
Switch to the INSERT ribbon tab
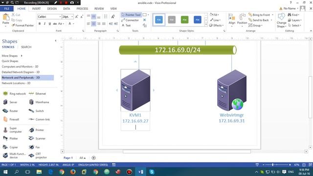pos(36,9)
